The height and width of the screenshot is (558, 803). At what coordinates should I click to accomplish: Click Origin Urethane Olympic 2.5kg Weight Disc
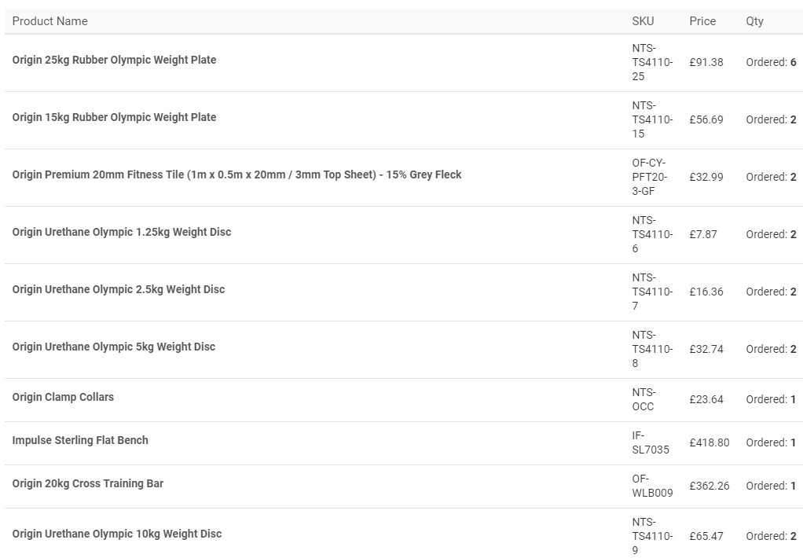click(x=119, y=289)
